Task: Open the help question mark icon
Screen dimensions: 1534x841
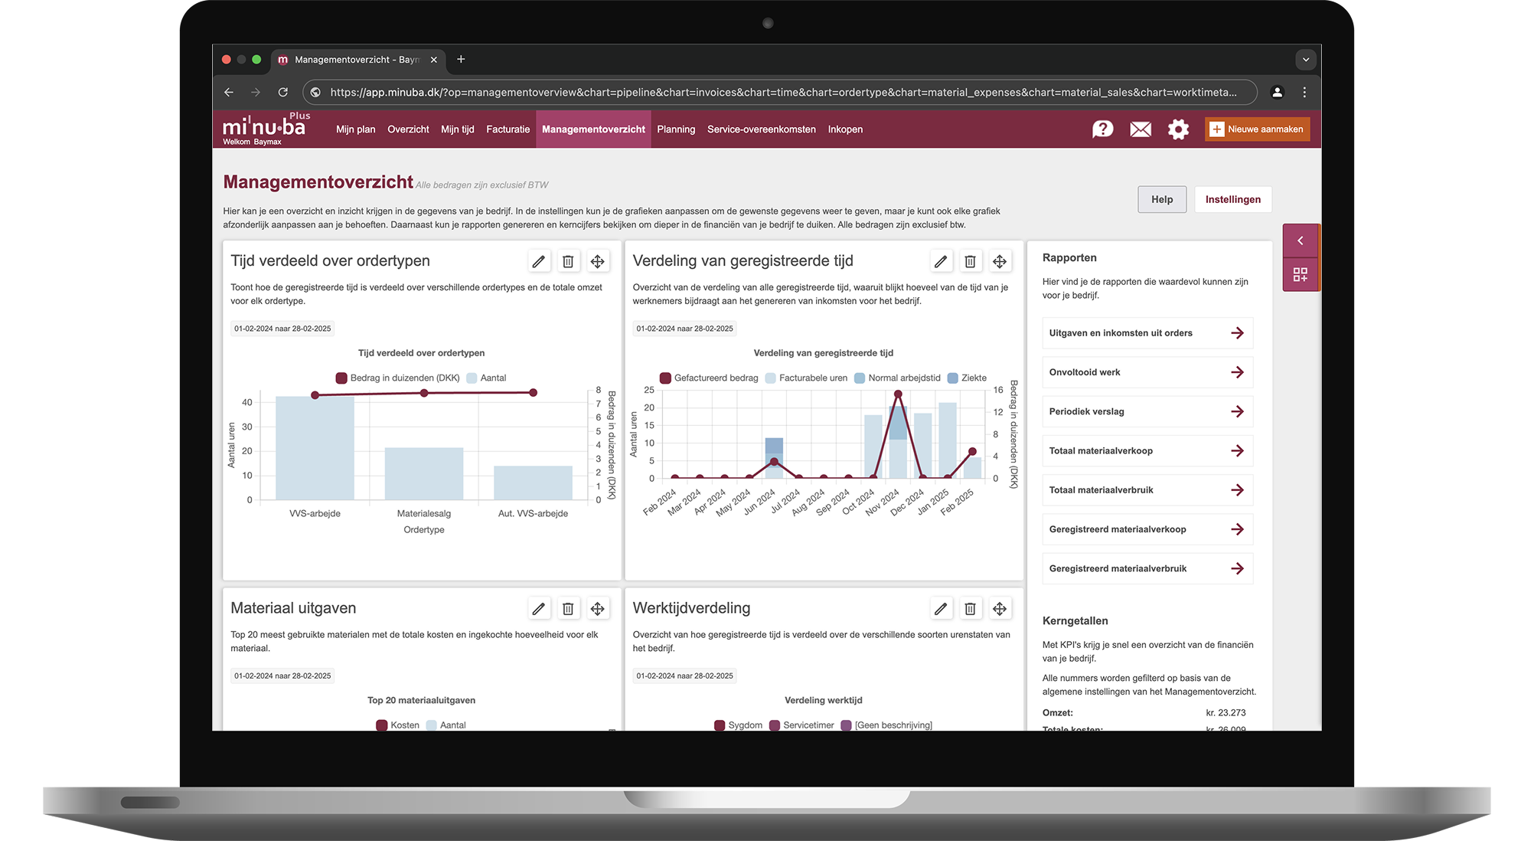Action: (1102, 129)
